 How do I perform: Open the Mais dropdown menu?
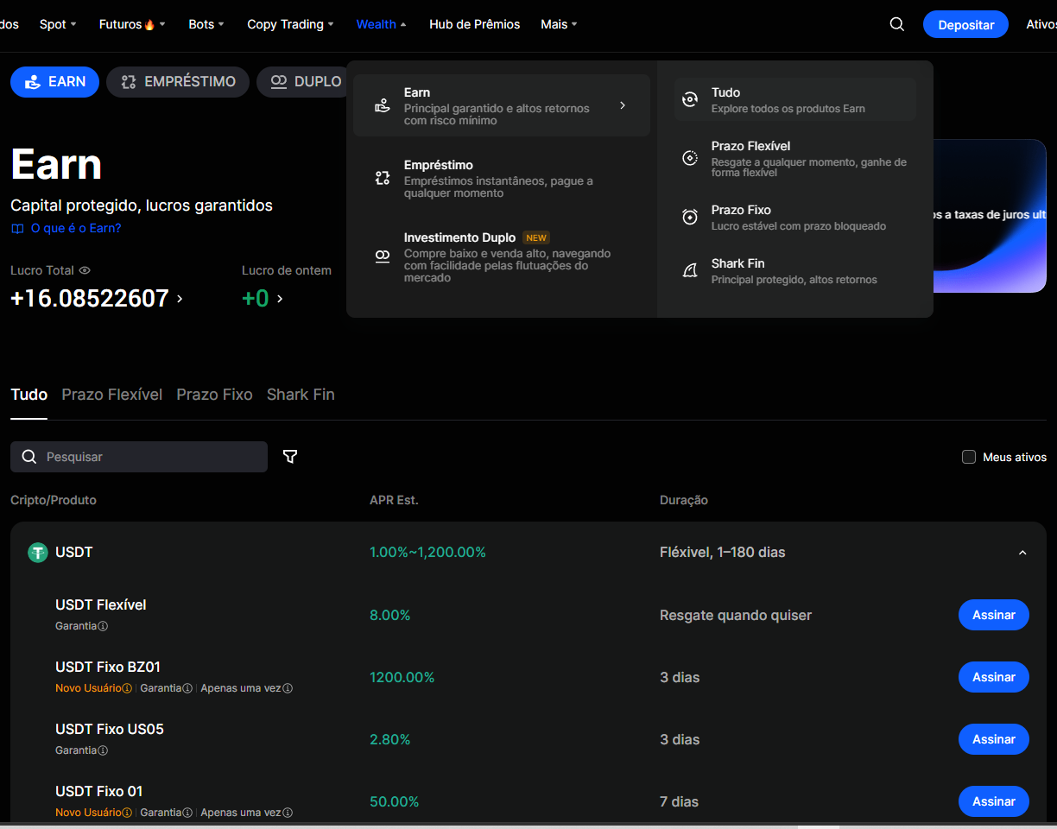click(559, 24)
